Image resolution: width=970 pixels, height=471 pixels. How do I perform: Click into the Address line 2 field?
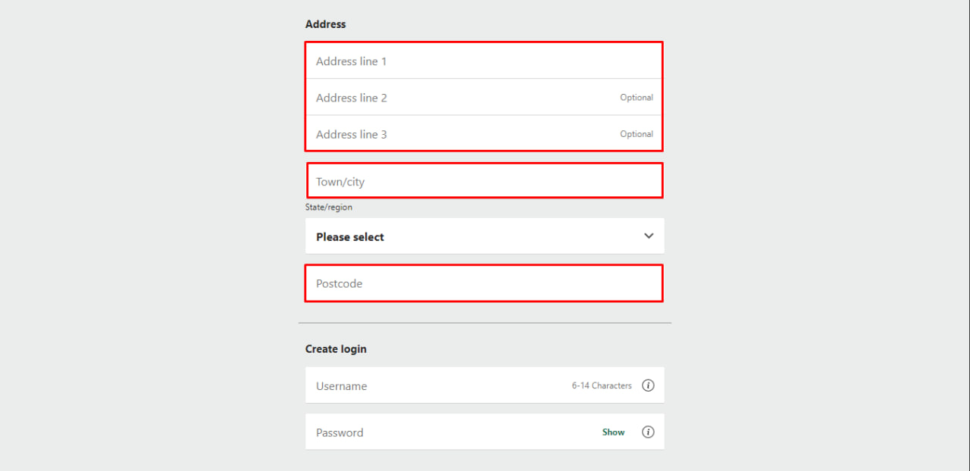click(x=455, y=98)
